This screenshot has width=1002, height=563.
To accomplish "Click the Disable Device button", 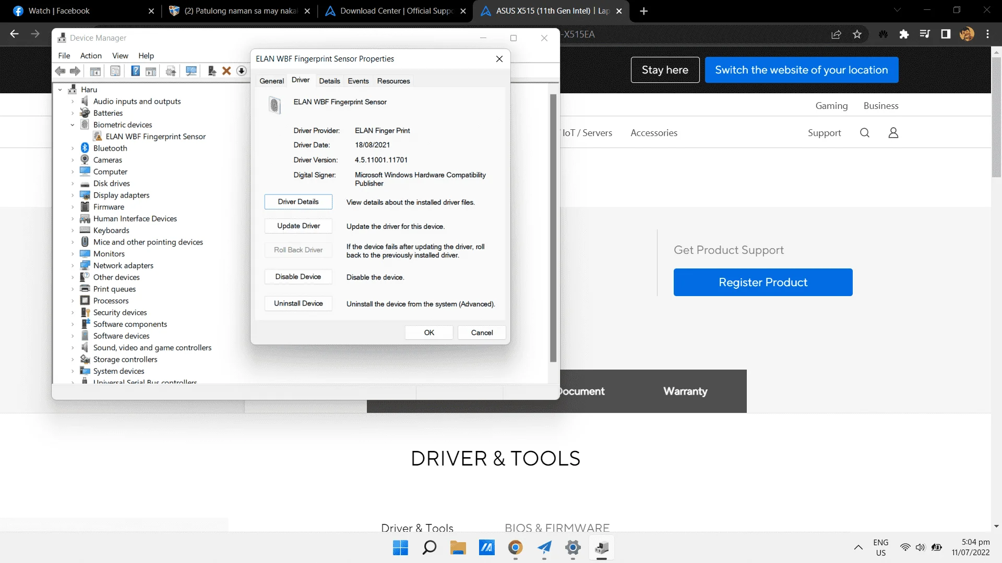I will click(x=299, y=277).
